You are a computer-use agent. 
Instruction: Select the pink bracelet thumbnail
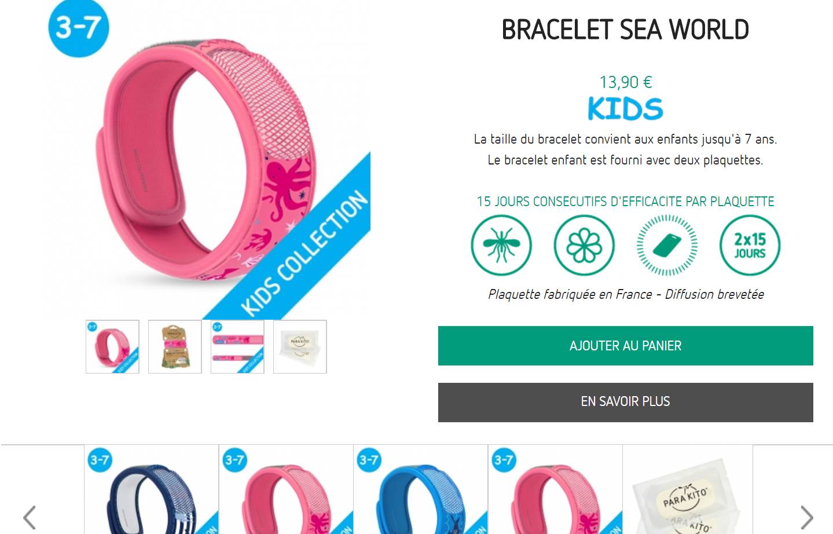(112, 346)
